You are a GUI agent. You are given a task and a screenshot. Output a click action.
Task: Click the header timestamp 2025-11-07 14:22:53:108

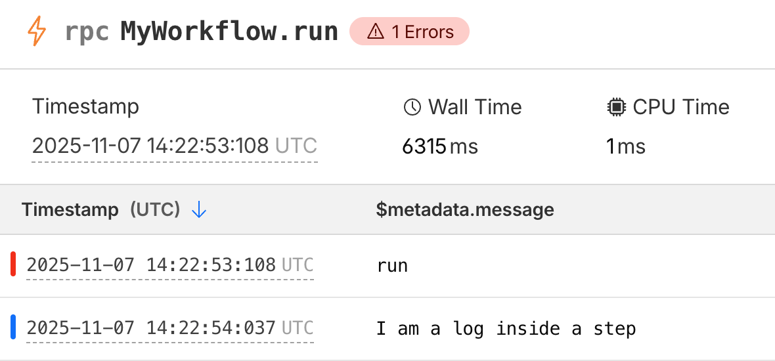pyautogui.click(x=150, y=145)
